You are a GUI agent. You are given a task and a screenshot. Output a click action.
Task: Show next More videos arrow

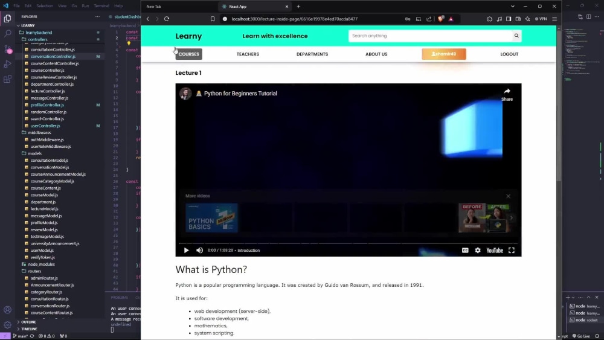click(x=512, y=218)
